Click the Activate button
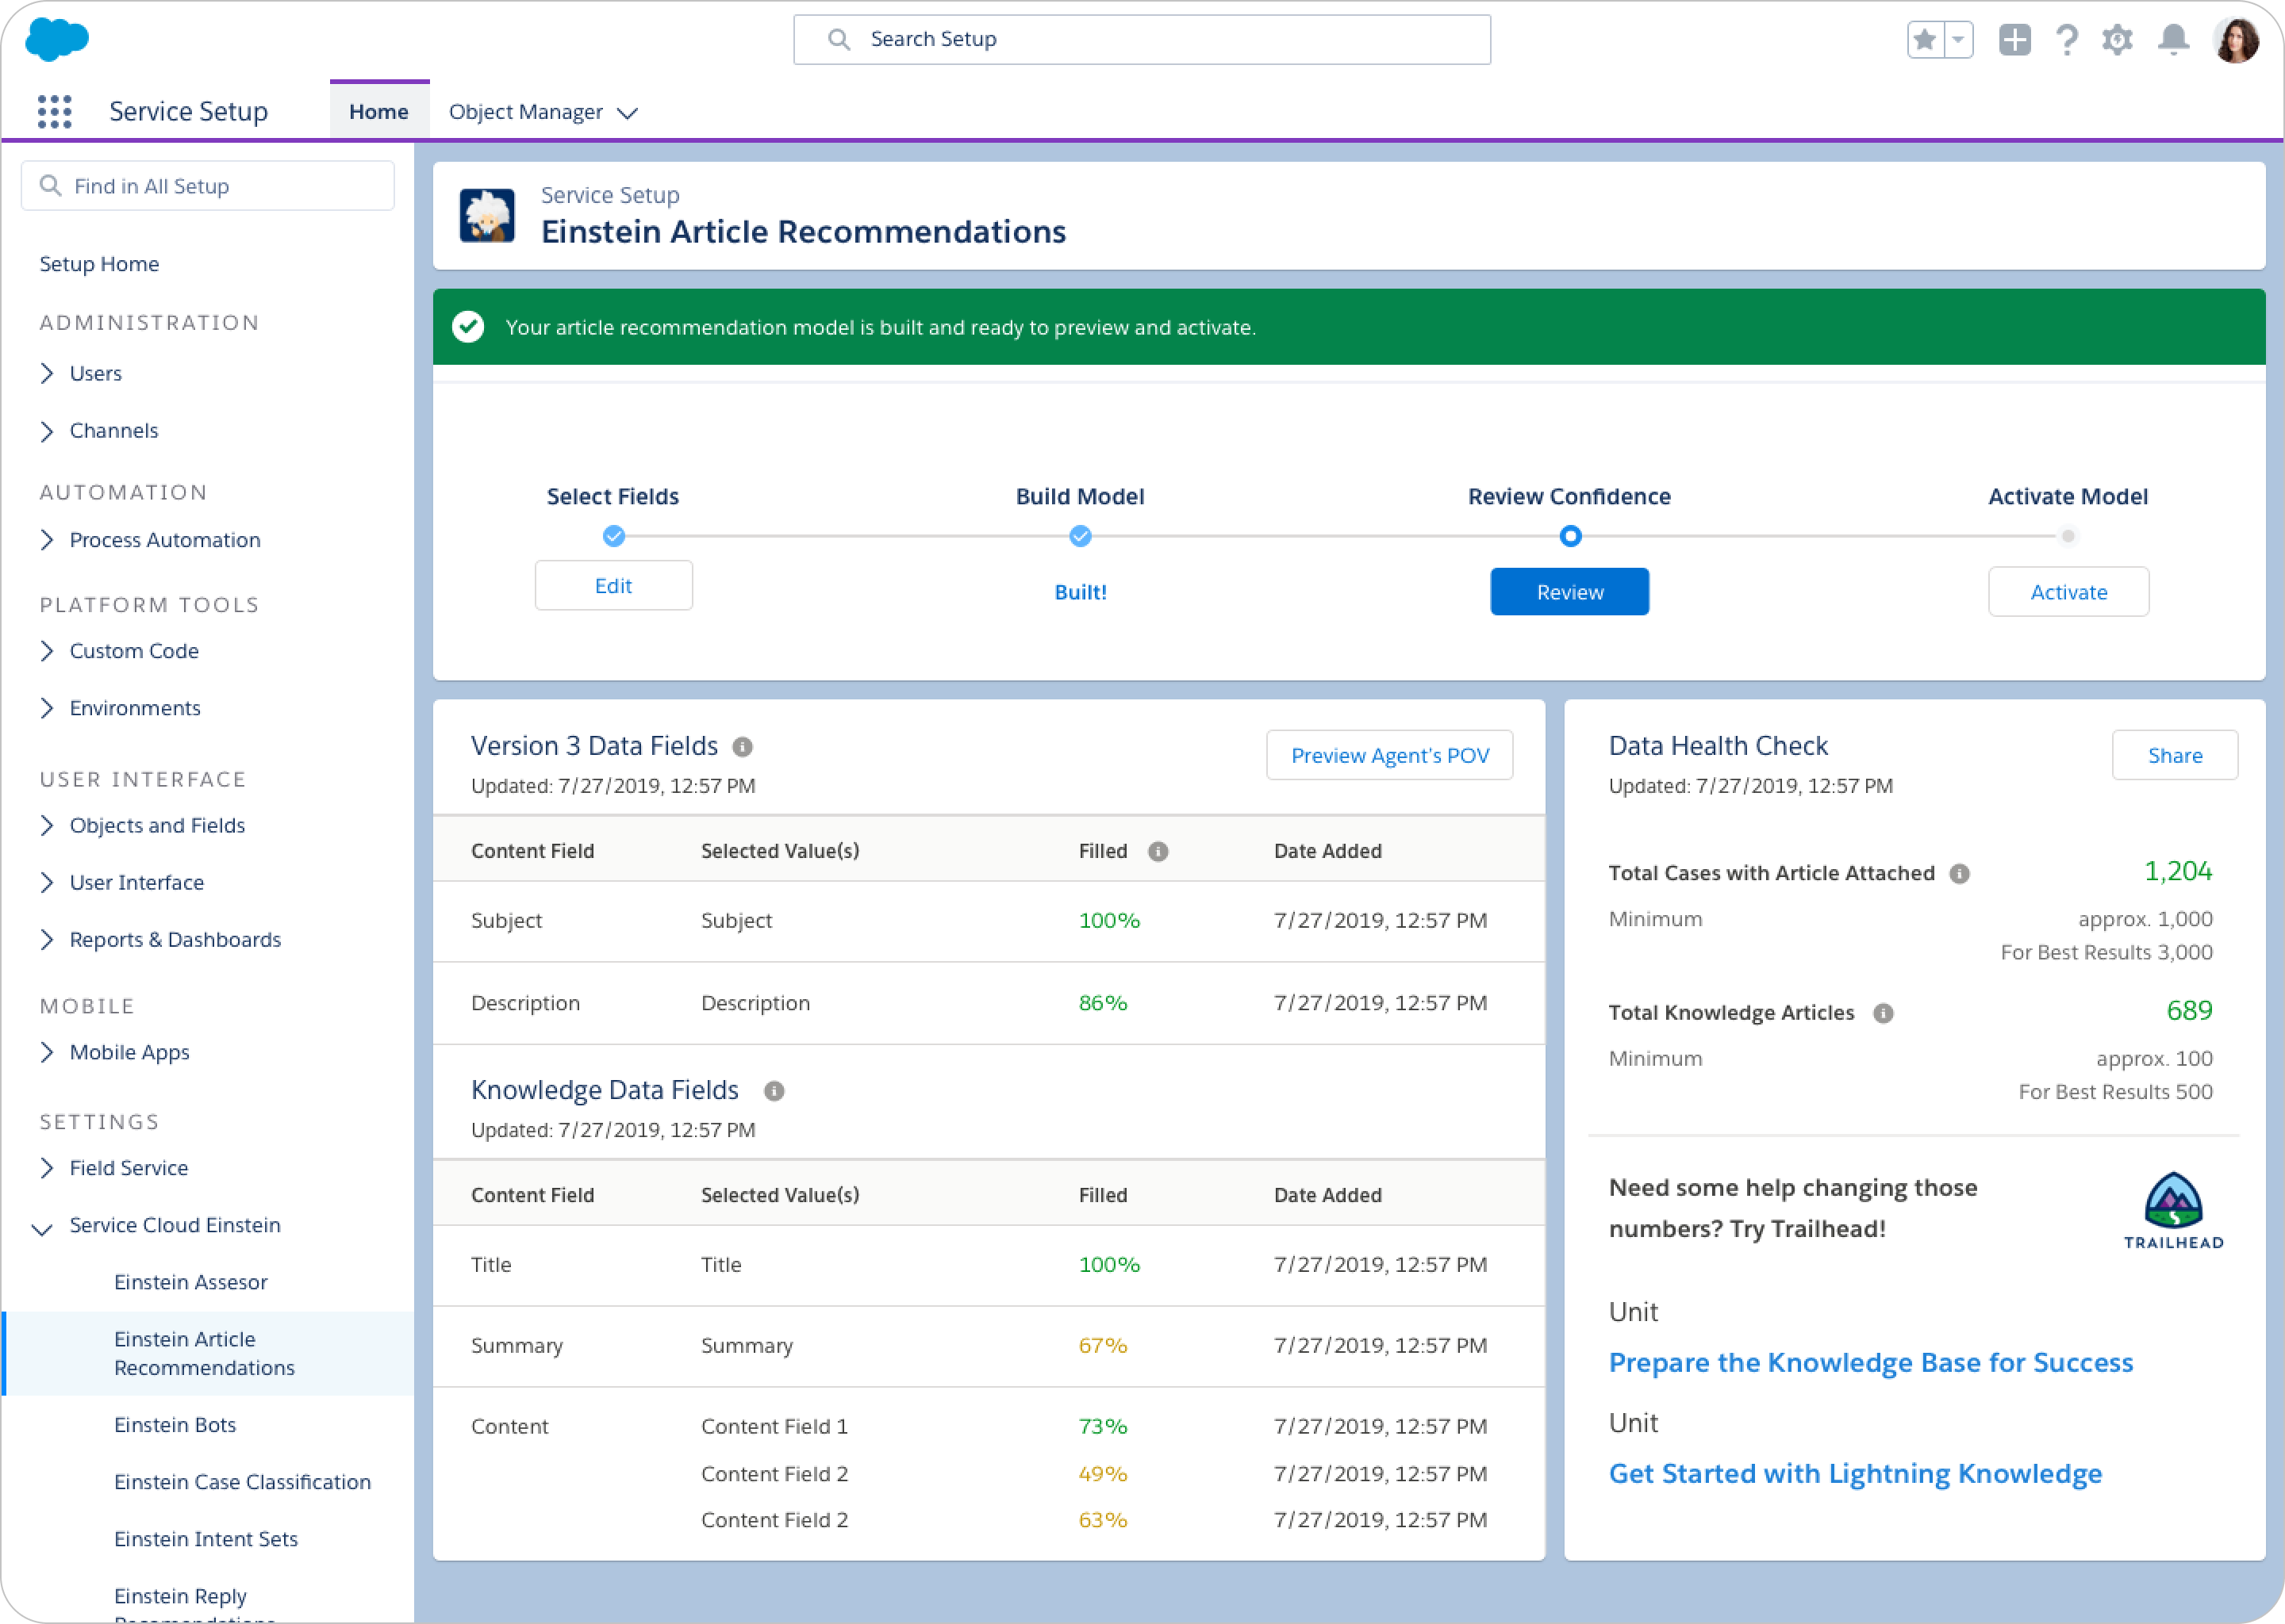 tap(2069, 592)
